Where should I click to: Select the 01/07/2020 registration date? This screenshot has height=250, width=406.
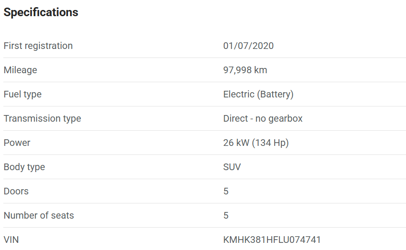248,46
